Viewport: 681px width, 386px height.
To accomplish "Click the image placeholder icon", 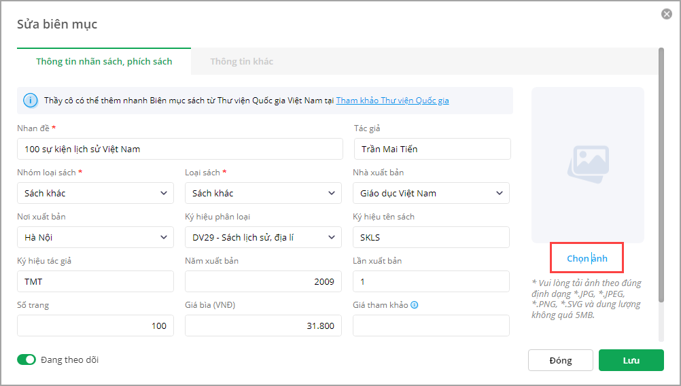I will point(588,163).
